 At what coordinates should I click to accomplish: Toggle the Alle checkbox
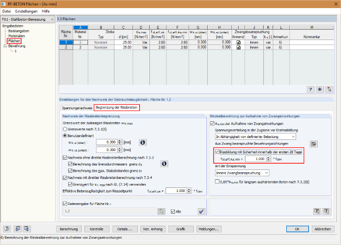173,211
